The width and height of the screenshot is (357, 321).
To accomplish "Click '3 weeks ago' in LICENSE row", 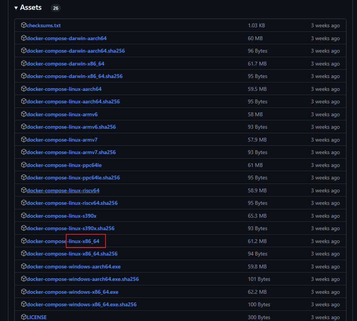I will coord(325,317).
